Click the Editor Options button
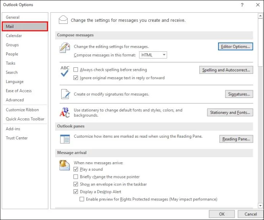Screen dimensions: 264x220 tap(235, 46)
